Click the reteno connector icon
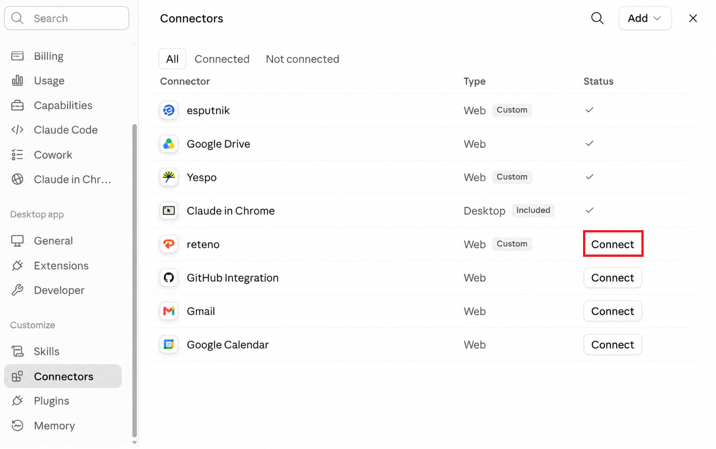 point(169,244)
